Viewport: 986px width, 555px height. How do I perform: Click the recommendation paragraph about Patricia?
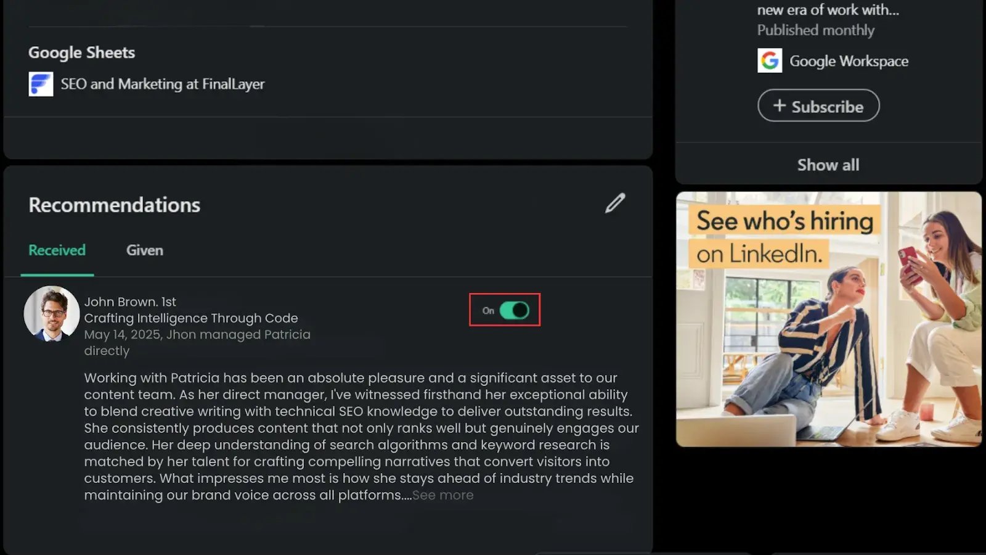point(361,437)
